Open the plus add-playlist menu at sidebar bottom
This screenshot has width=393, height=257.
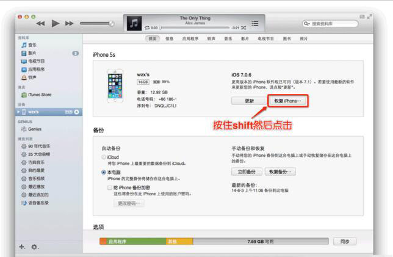pos(22,247)
